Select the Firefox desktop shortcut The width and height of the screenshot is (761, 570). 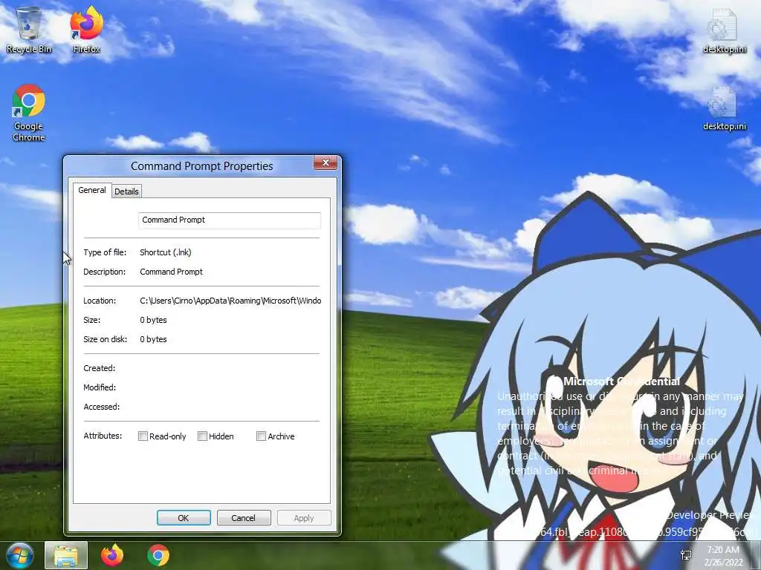click(x=87, y=30)
